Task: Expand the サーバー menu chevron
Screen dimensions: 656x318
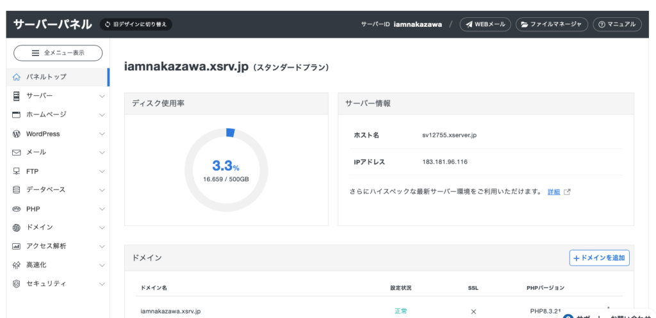Action: tap(102, 96)
